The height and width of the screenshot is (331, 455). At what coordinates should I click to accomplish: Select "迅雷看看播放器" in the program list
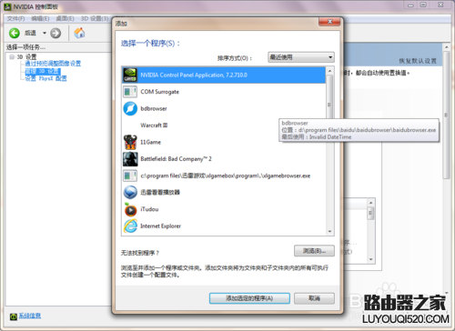pos(224,192)
